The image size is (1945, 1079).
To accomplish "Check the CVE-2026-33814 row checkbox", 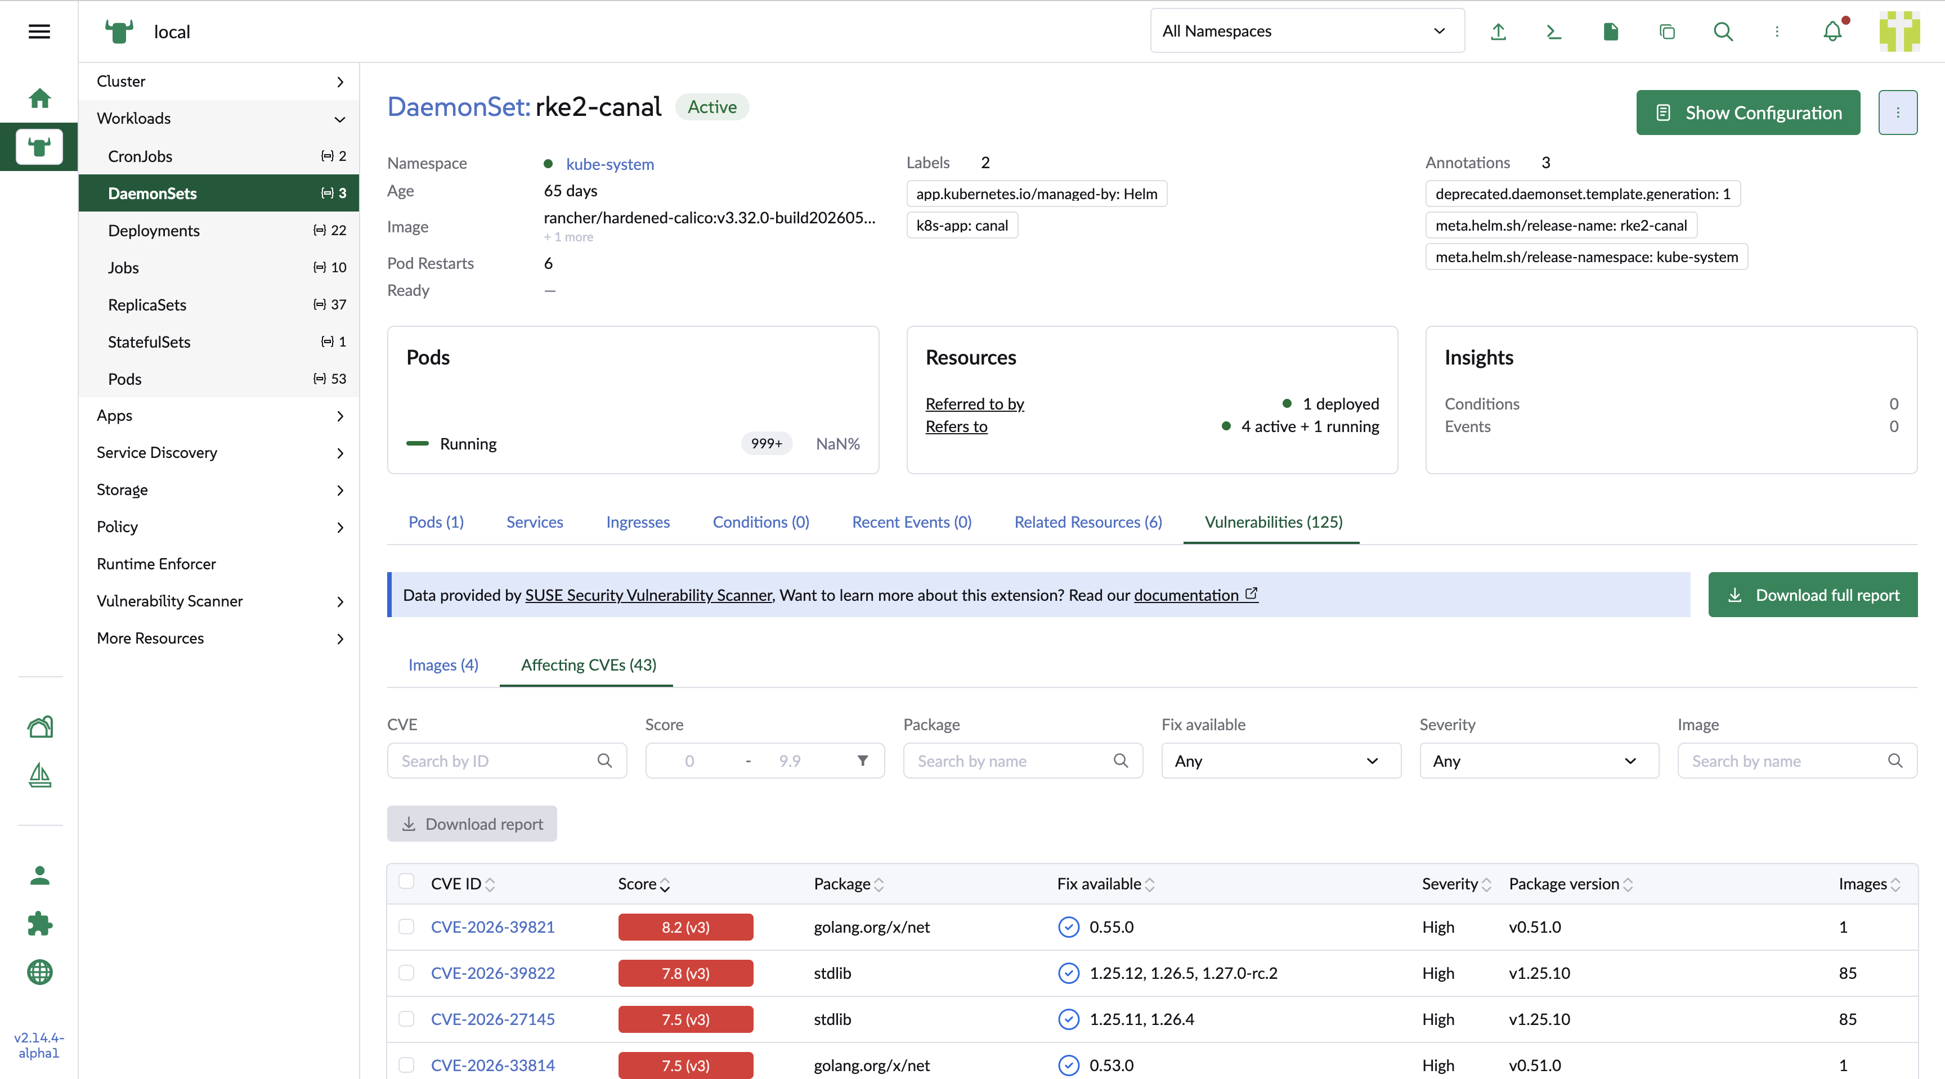I will pyautogui.click(x=406, y=1065).
